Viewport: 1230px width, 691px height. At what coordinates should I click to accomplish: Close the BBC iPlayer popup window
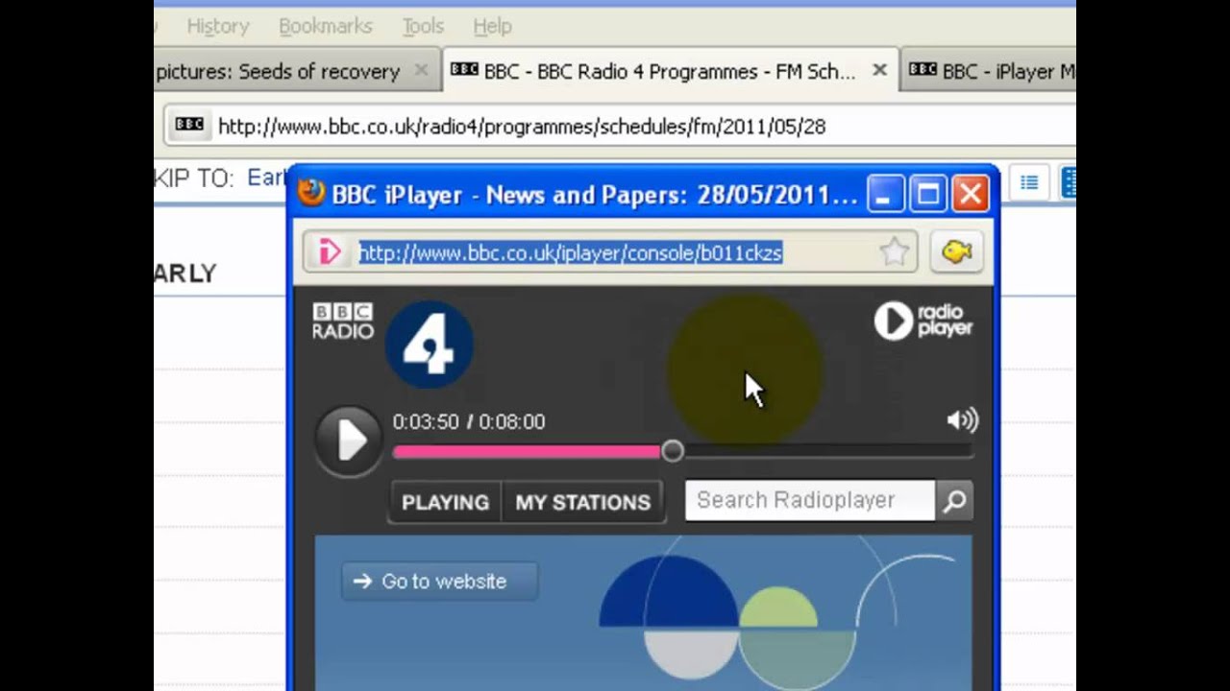pyautogui.click(x=971, y=194)
